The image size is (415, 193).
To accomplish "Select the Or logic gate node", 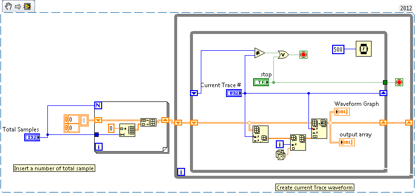I will click(x=283, y=55).
